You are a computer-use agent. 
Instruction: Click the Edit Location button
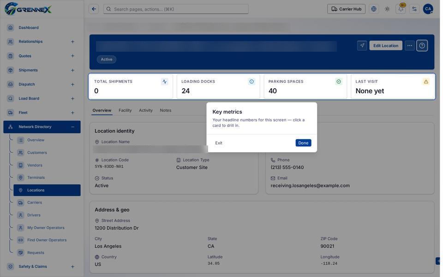click(x=386, y=46)
